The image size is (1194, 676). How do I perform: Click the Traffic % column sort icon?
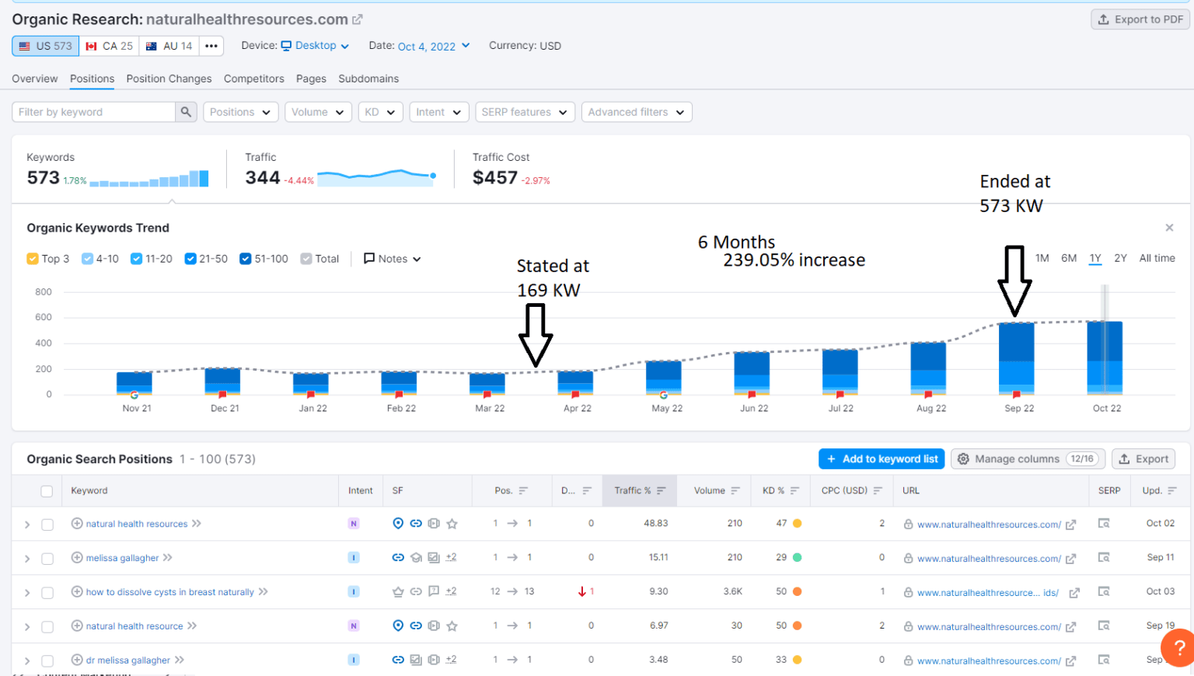[662, 490]
